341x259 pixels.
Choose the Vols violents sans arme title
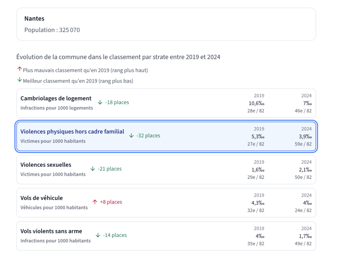click(51, 231)
